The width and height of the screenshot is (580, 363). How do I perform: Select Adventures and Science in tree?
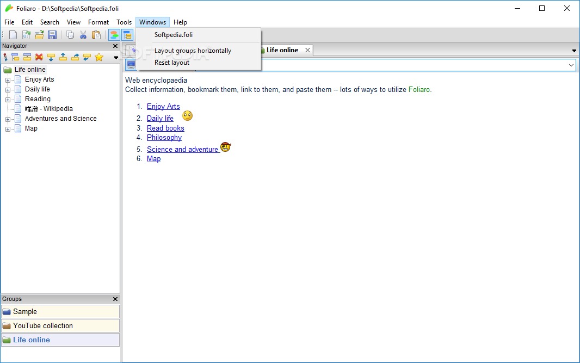pyautogui.click(x=60, y=119)
